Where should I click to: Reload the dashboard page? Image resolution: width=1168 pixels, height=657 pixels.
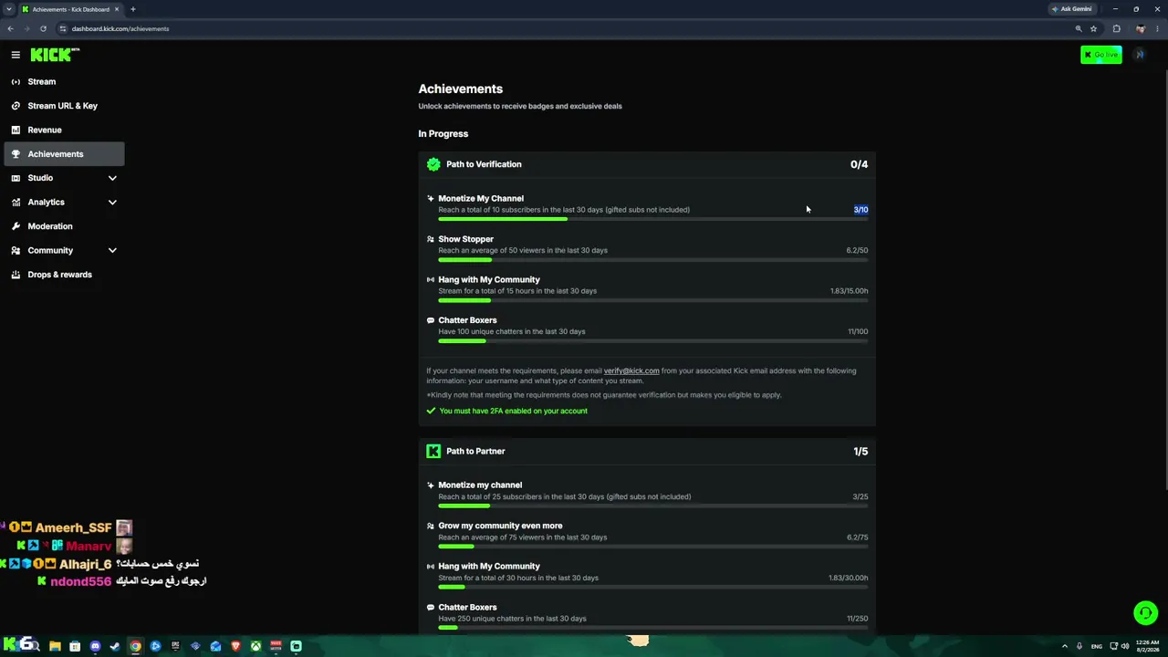[43, 28]
